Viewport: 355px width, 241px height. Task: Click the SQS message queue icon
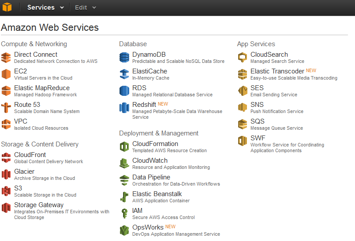click(x=243, y=124)
